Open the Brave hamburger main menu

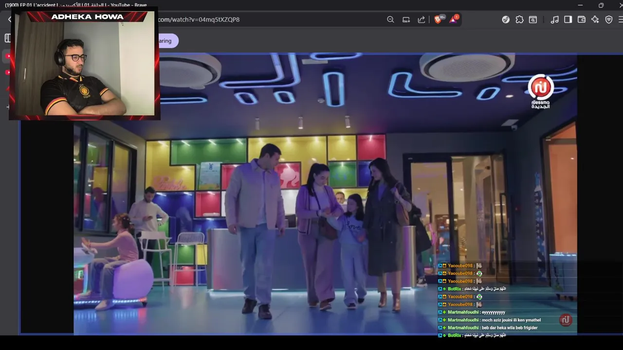tap(621, 19)
